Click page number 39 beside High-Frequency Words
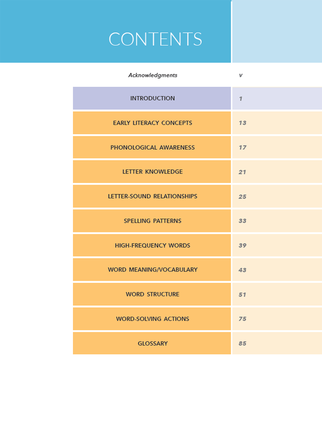The image size is (322, 424). click(x=243, y=246)
